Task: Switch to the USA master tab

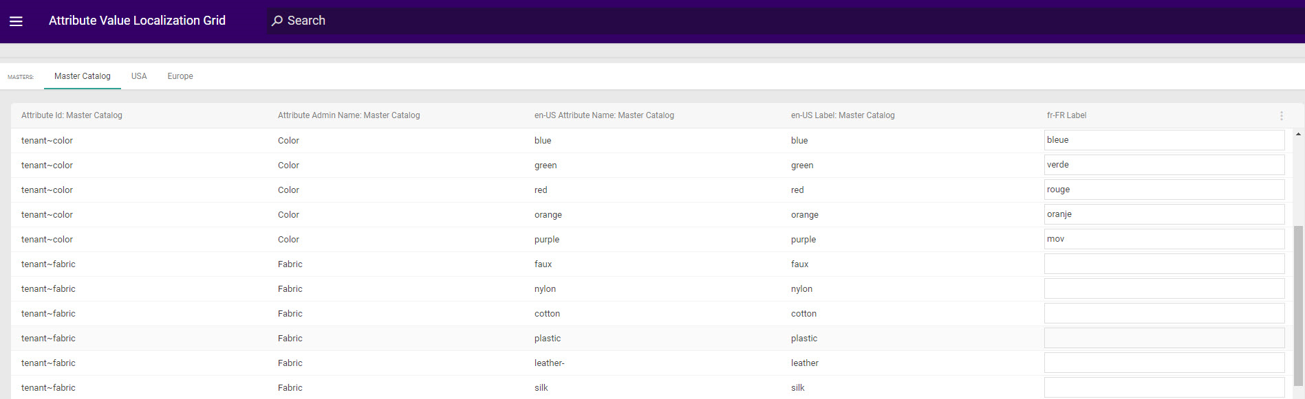Action: click(139, 76)
